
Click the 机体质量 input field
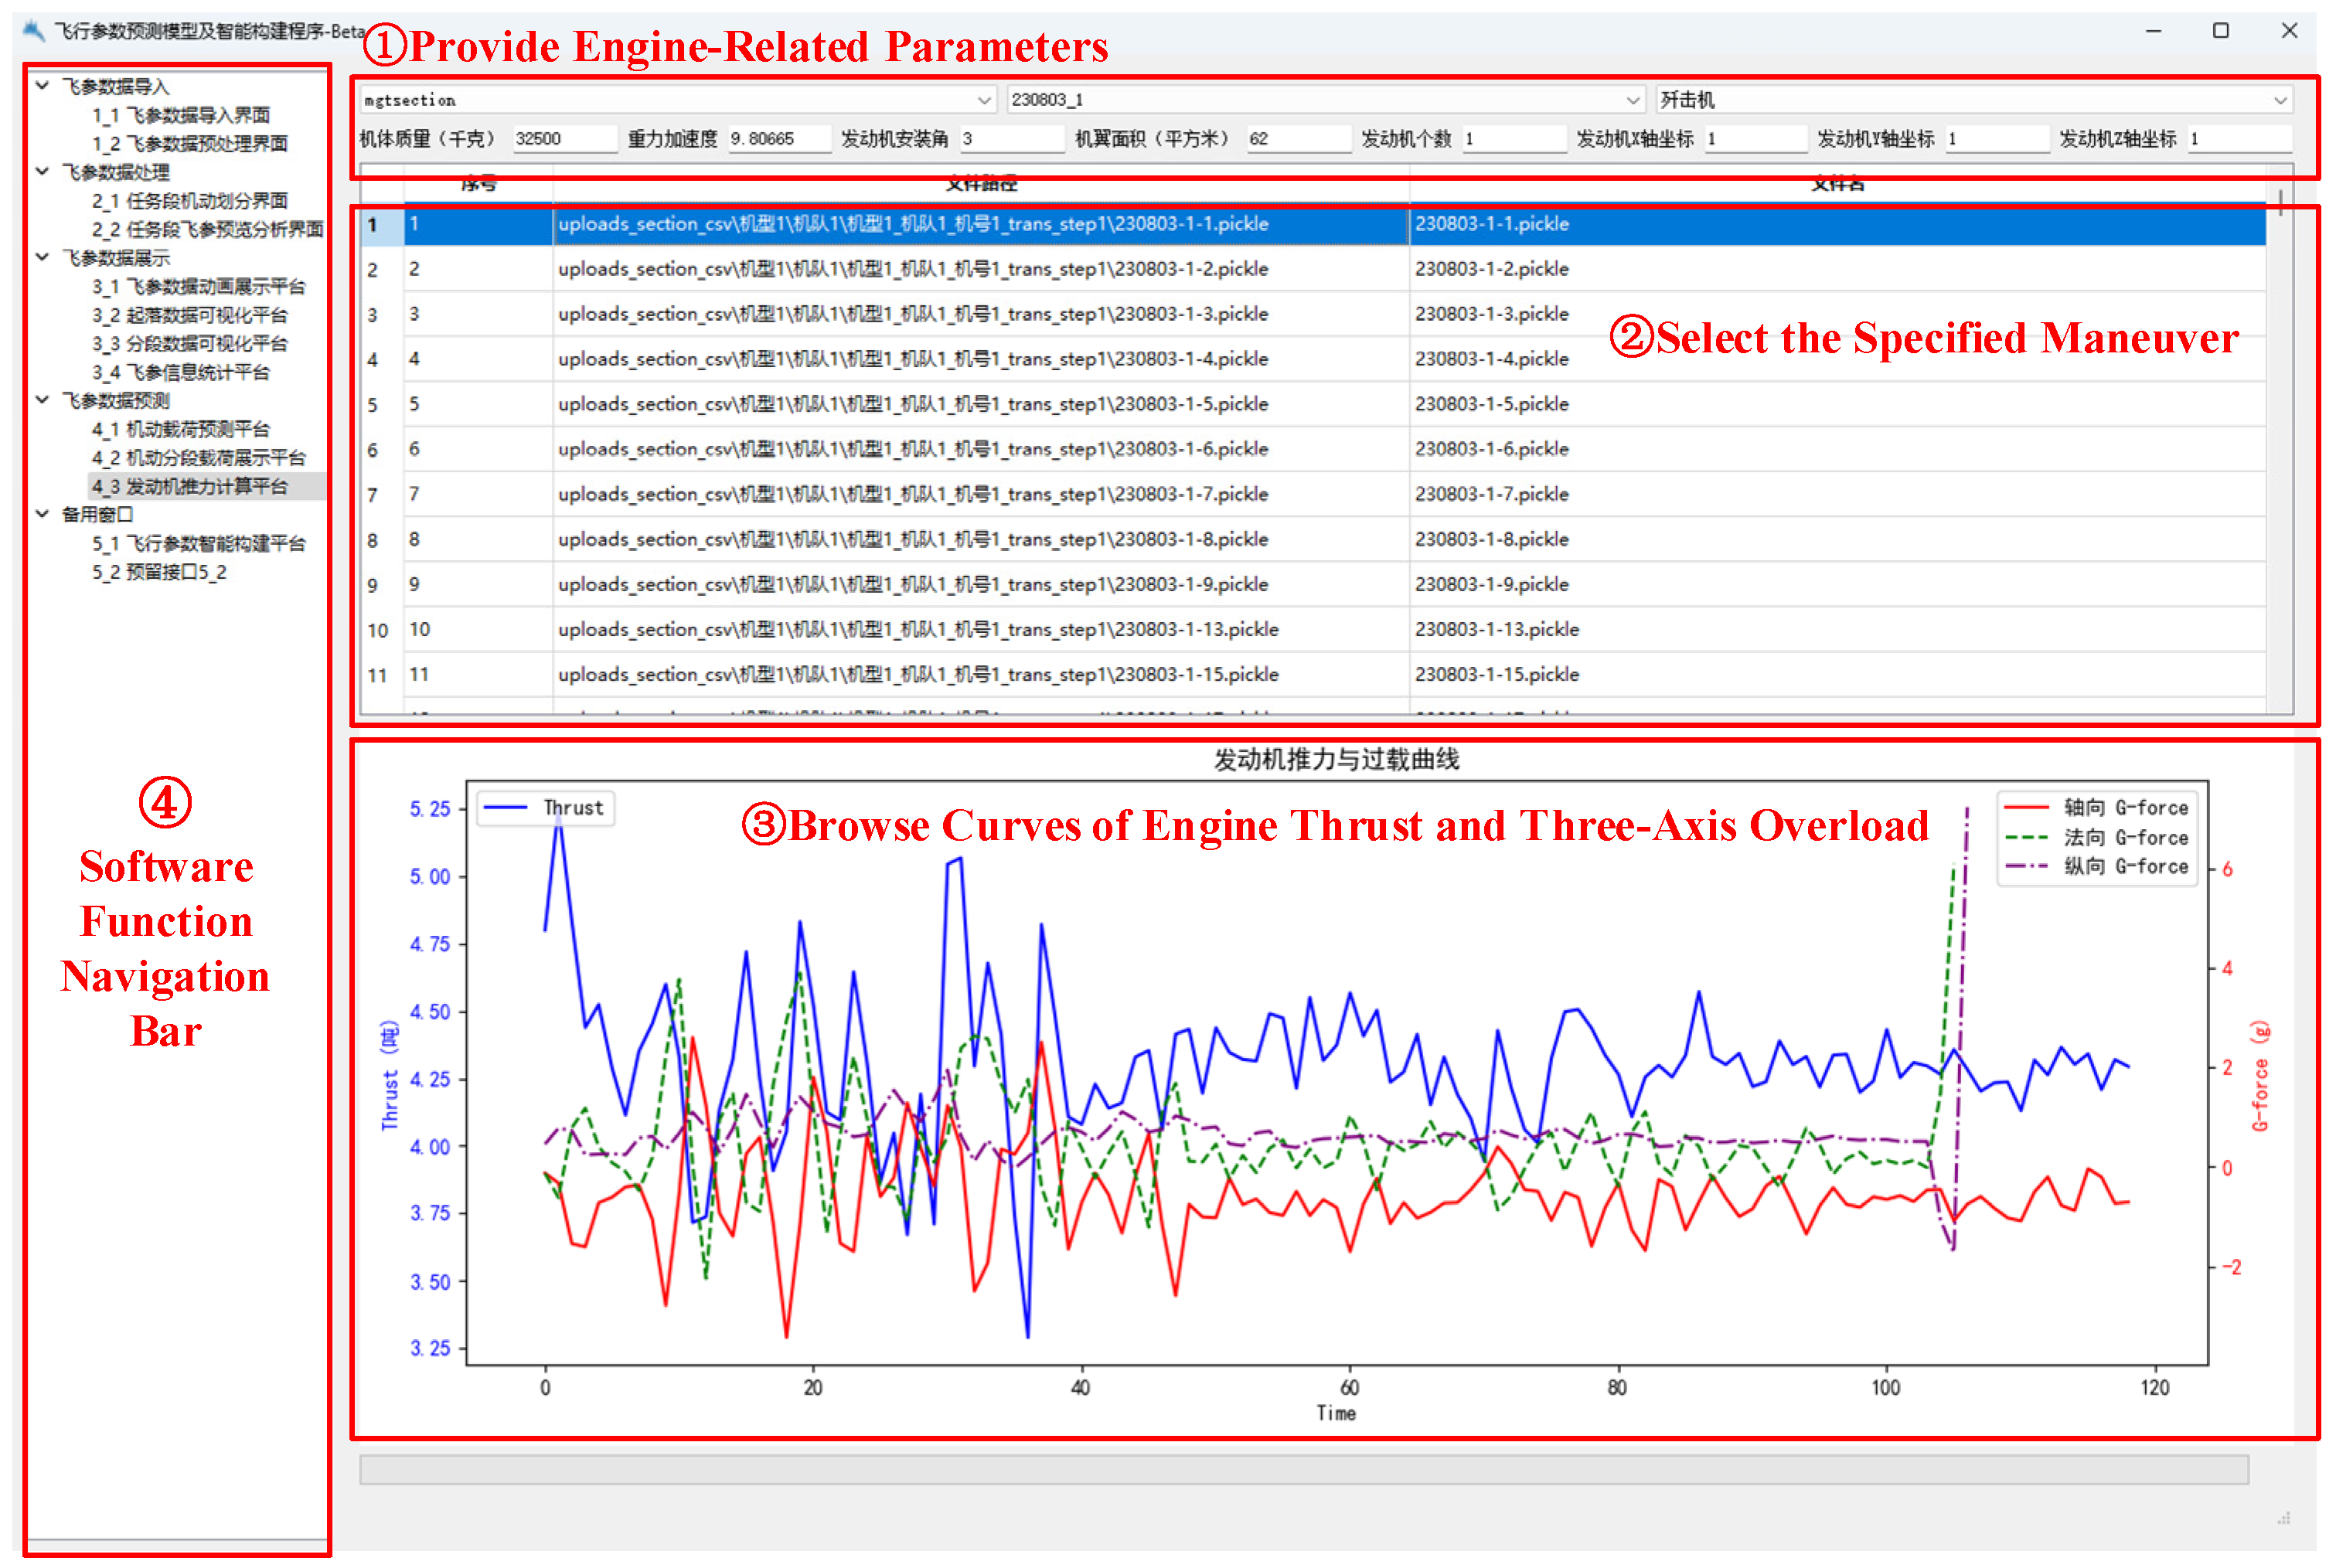(563, 139)
